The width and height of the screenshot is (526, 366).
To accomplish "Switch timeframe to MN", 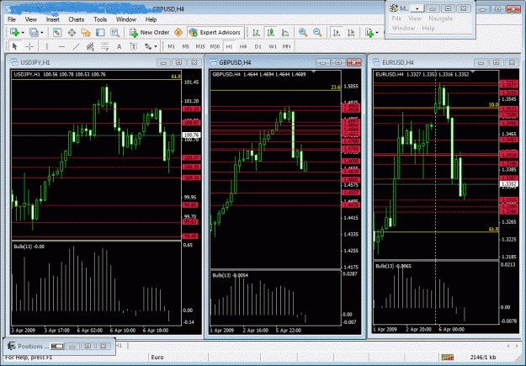I will [x=286, y=46].
